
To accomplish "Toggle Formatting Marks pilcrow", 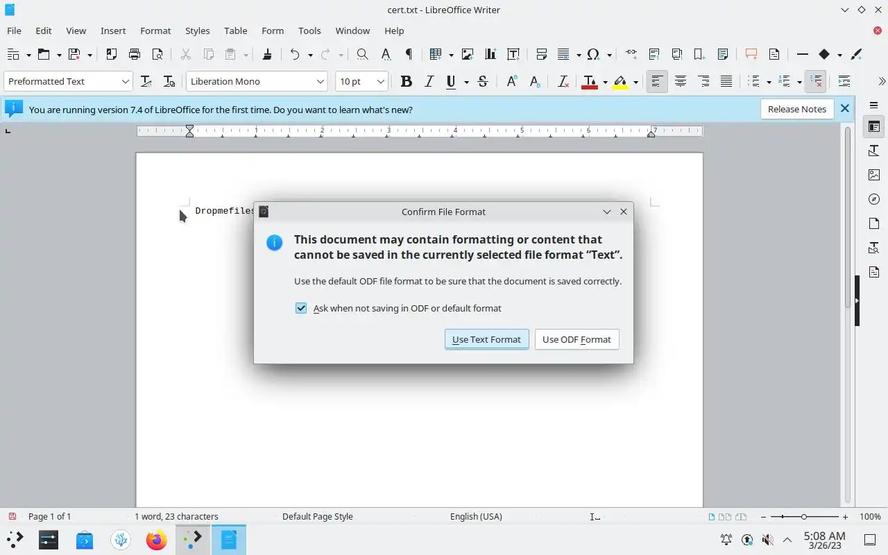I will coord(409,54).
